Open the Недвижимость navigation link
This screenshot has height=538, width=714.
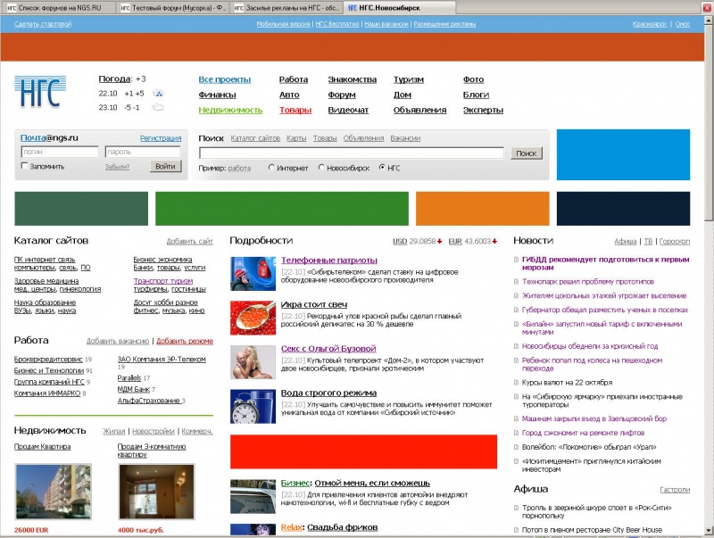click(230, 111)
